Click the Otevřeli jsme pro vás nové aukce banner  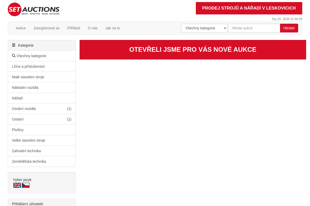193,50
